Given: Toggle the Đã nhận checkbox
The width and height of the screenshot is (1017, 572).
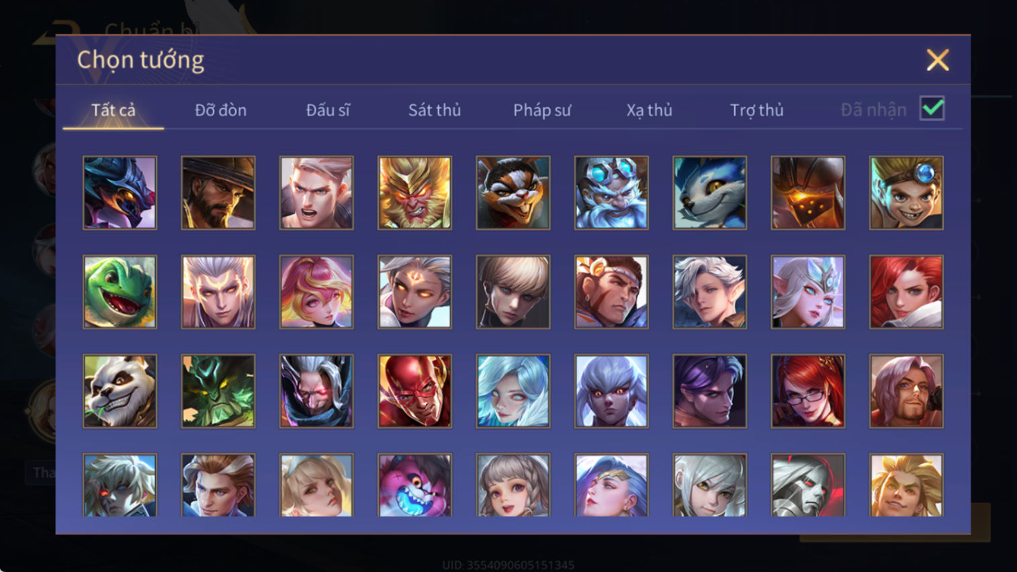Looking at the screenshot, I should [x=932, y=109].
